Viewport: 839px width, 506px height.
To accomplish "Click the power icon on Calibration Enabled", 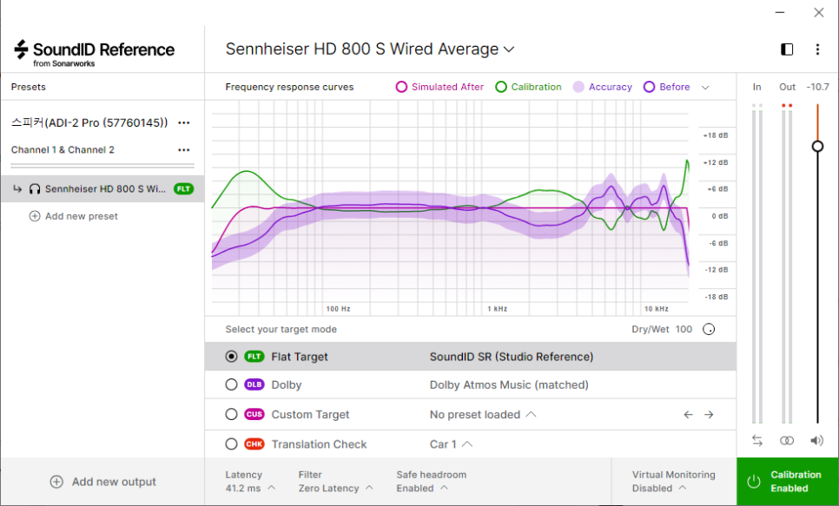I will 754,482.
